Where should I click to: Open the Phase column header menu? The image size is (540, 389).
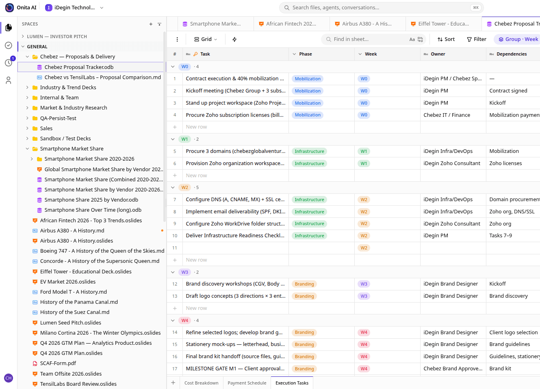(x=294, y=54)
